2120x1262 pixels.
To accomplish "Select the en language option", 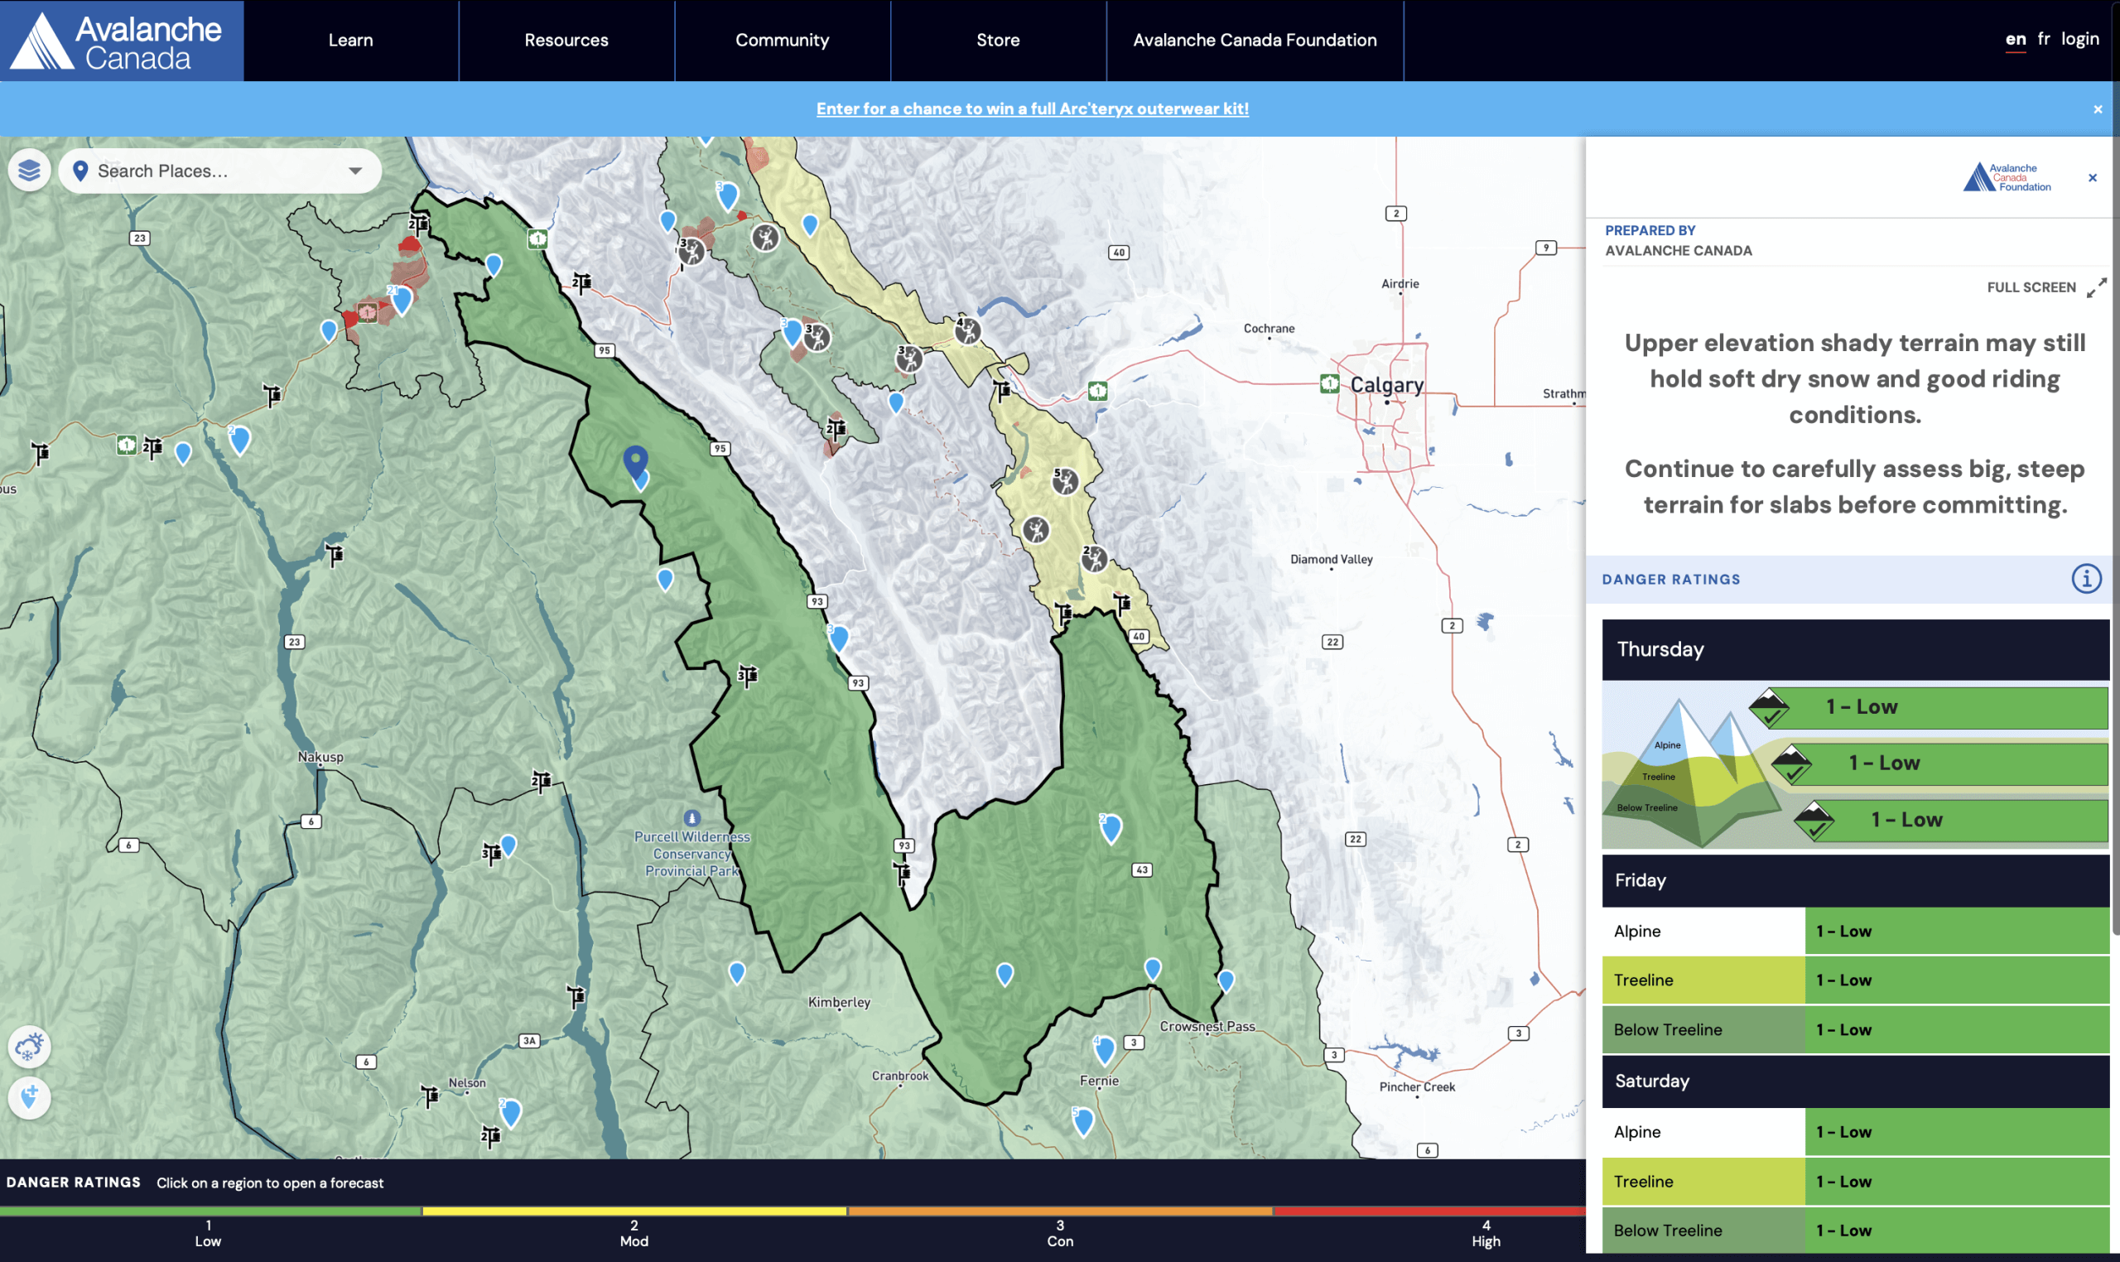I will pos(2015,39).
